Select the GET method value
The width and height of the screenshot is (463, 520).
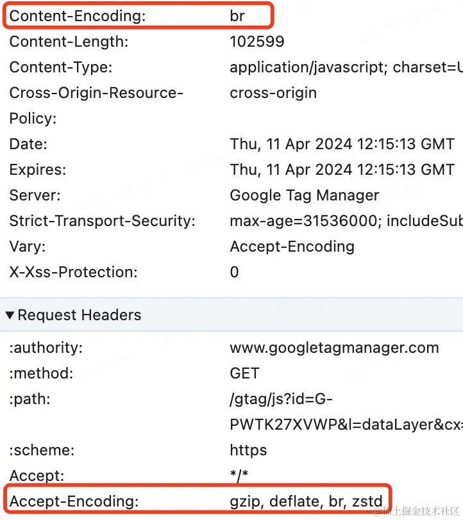(x=244, y=373)
